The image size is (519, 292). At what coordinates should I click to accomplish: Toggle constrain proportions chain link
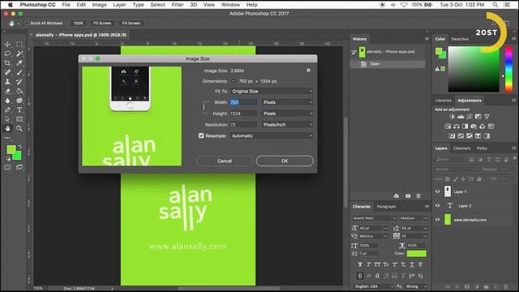tap(204, 108)
